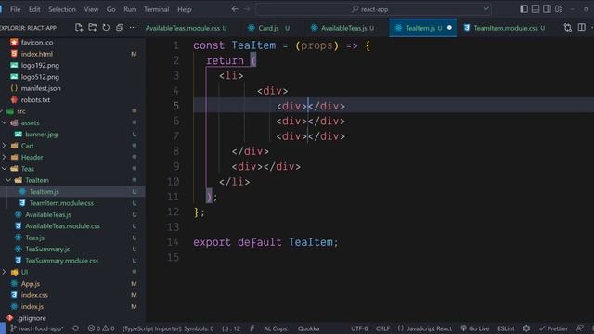Click ESLint status bar item
This screenshot has width=594, height=334.
(506, 328)
